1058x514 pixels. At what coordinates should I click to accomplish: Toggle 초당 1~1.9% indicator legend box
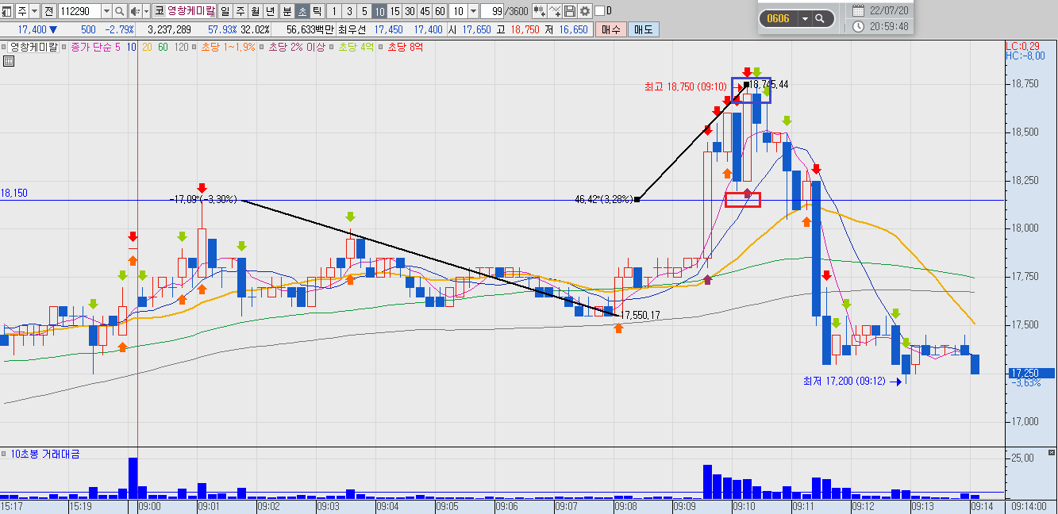195,47
